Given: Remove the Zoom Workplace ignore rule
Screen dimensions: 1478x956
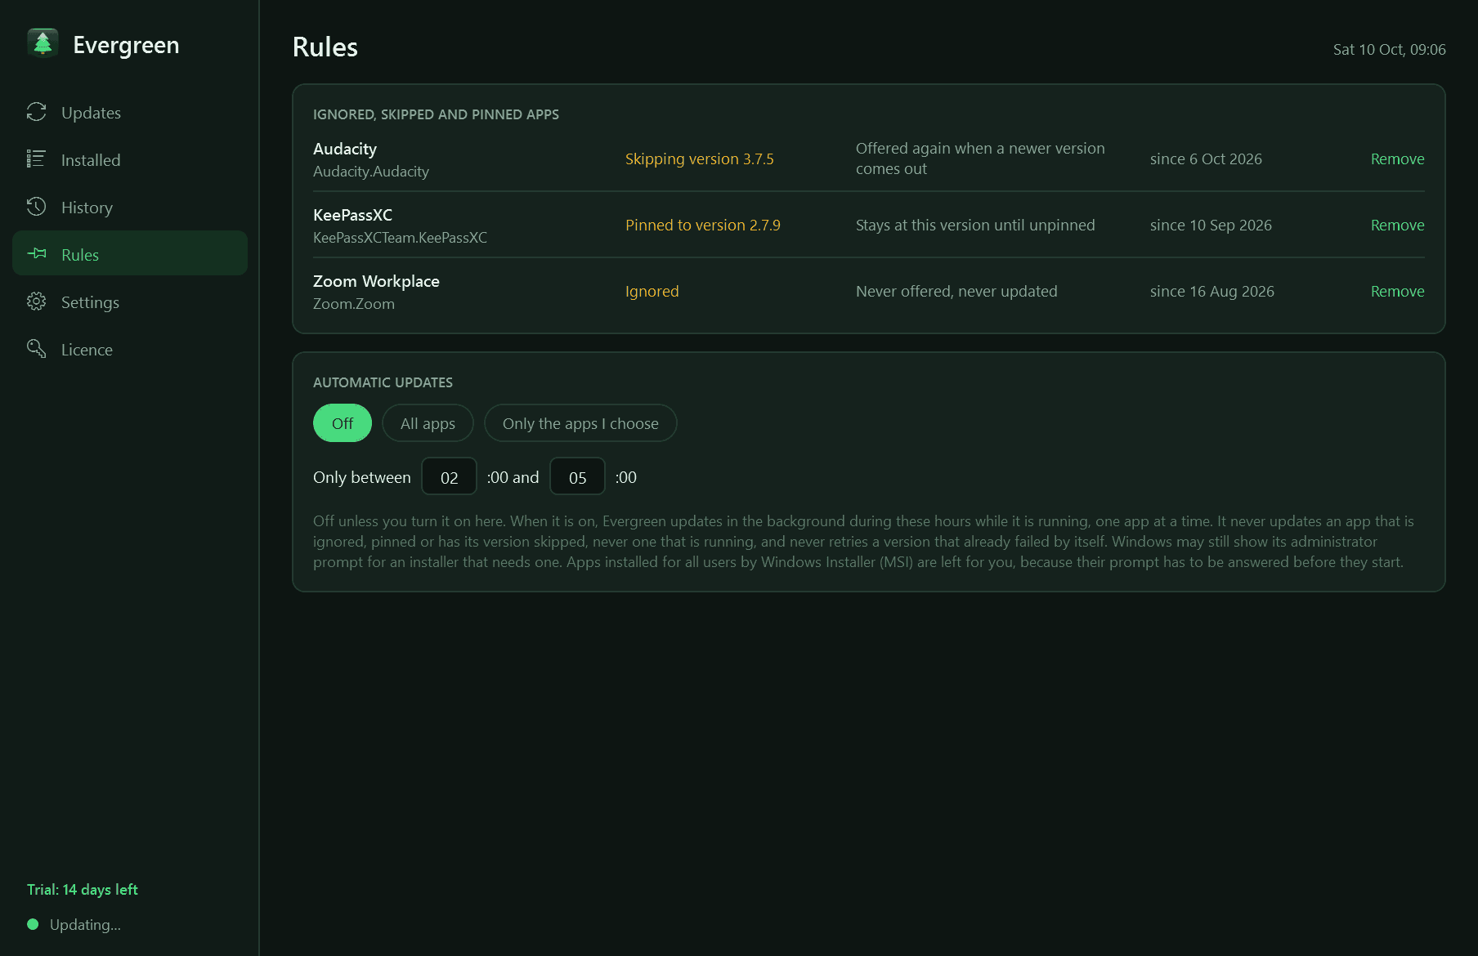Looking at the screenshot, I should pyautogui.click(x=1397, y=291).
